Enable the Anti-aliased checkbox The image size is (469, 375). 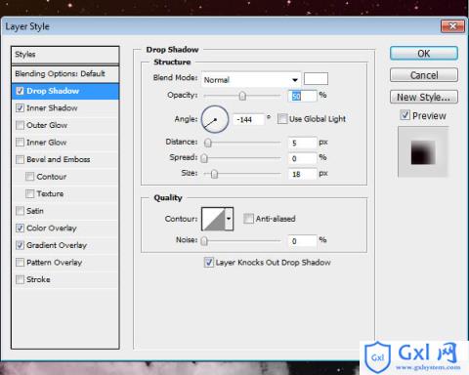(x=248, y=219)
